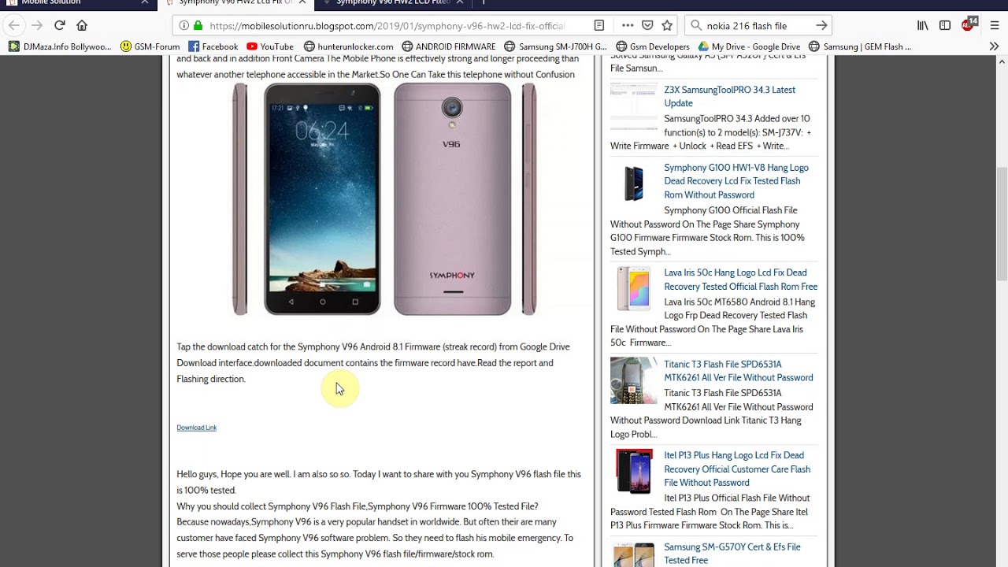The image size is (1008, 567).
Task: Open the Library toolbar icon
Action: tap(922, 25)
